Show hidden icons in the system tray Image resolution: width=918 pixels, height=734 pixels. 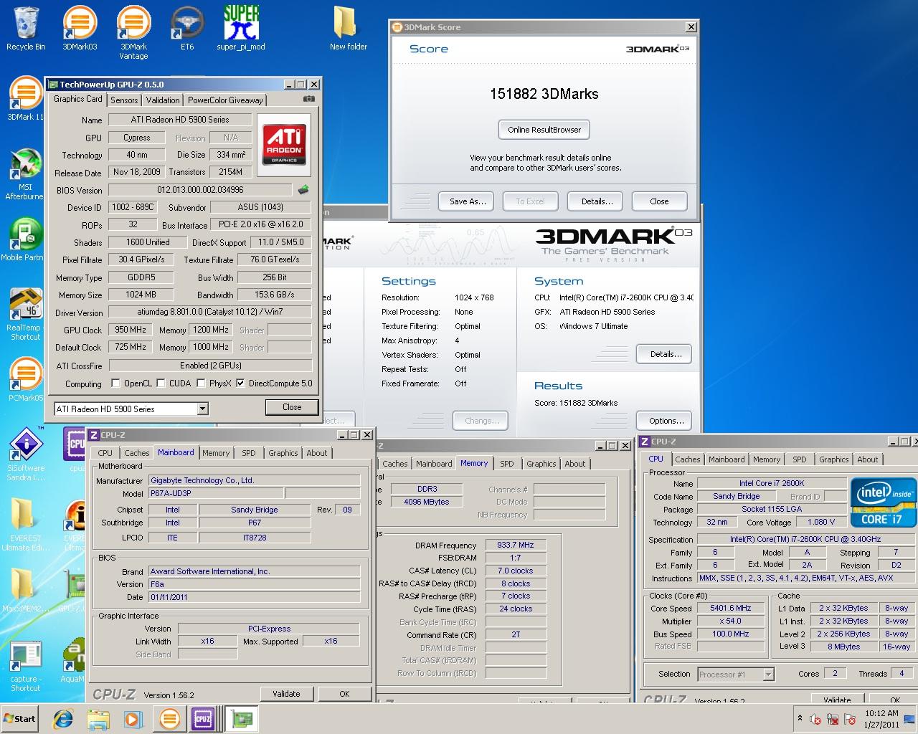tap(800, 718)
